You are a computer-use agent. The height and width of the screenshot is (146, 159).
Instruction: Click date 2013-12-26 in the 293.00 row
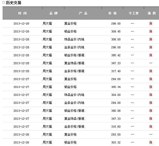click(x=21, y=134)
